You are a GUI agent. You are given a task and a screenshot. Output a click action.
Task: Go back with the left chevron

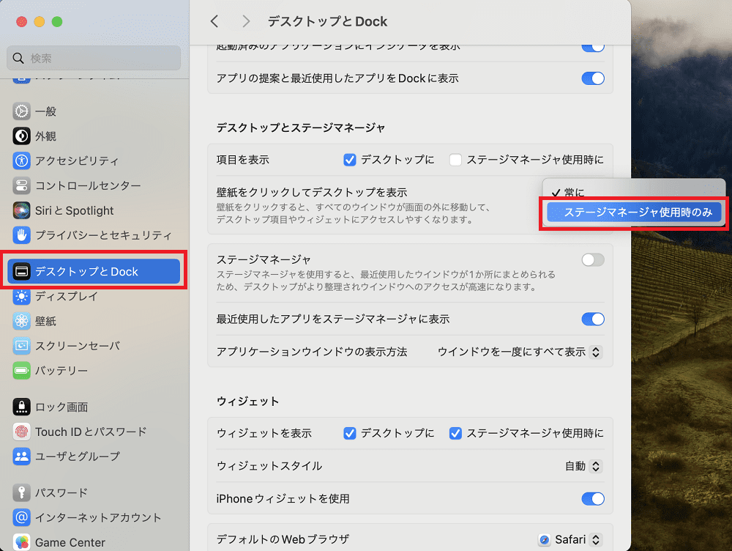(x=214, y=21)
